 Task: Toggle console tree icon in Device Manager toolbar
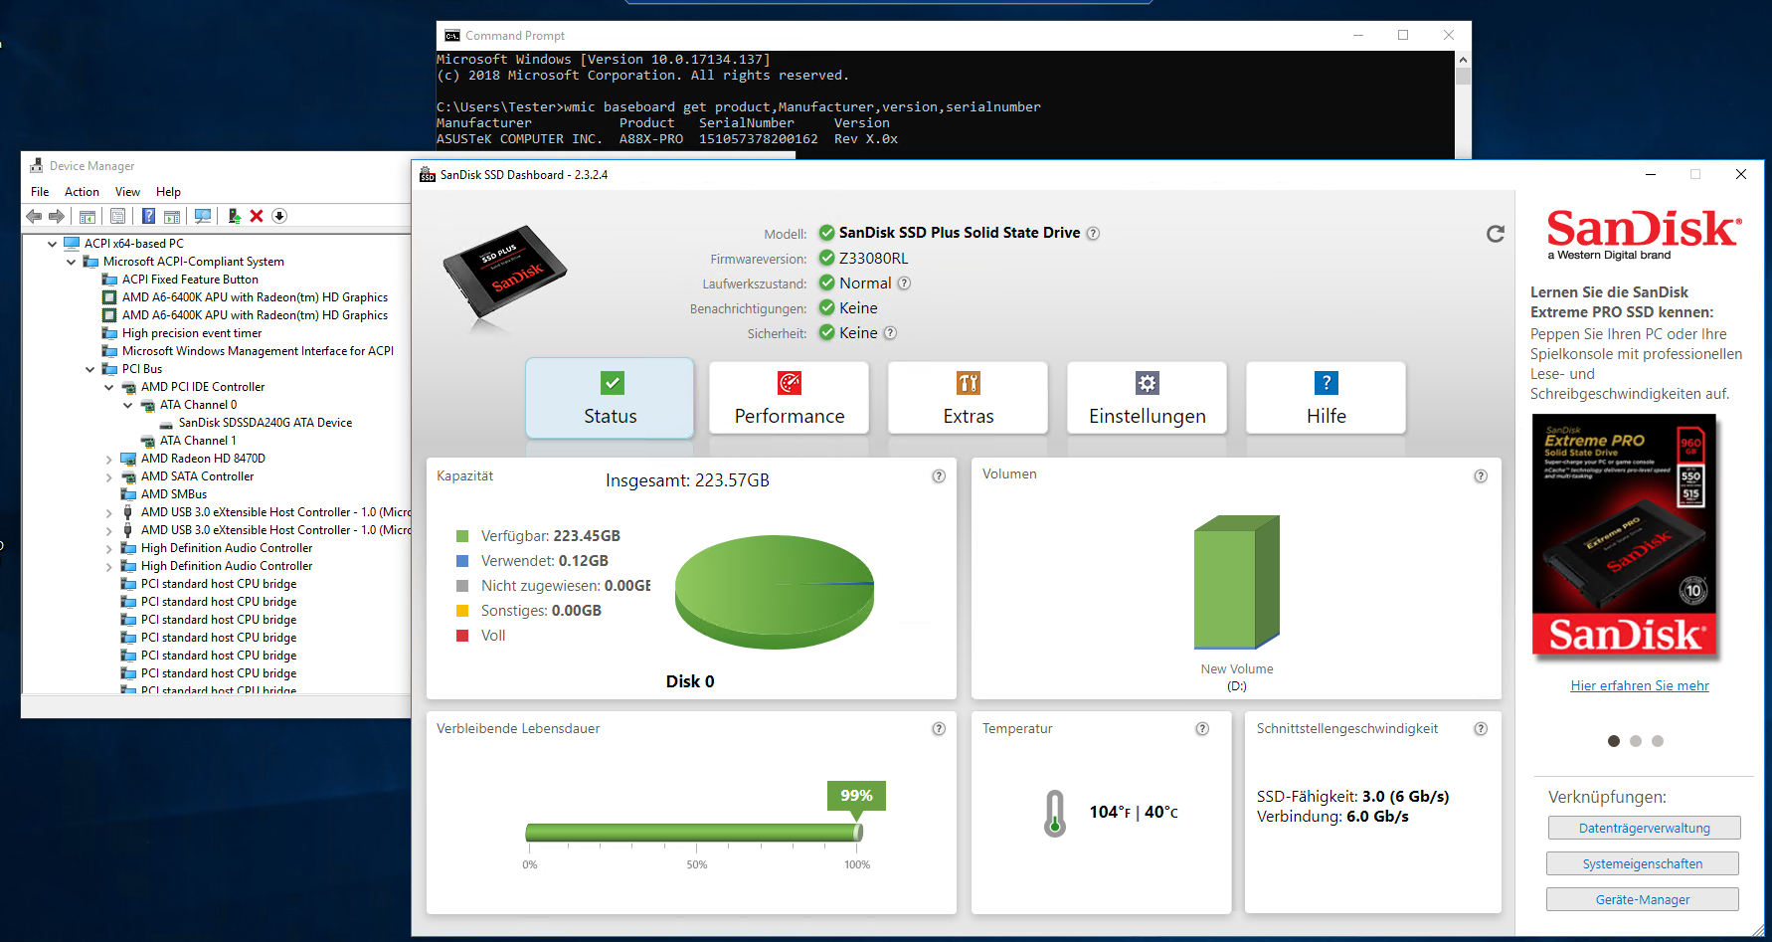click(88, 216)
